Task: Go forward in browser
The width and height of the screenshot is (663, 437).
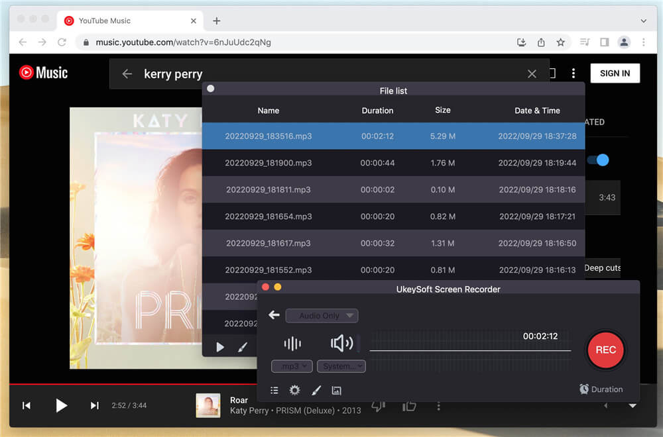Action: [42, 42]
